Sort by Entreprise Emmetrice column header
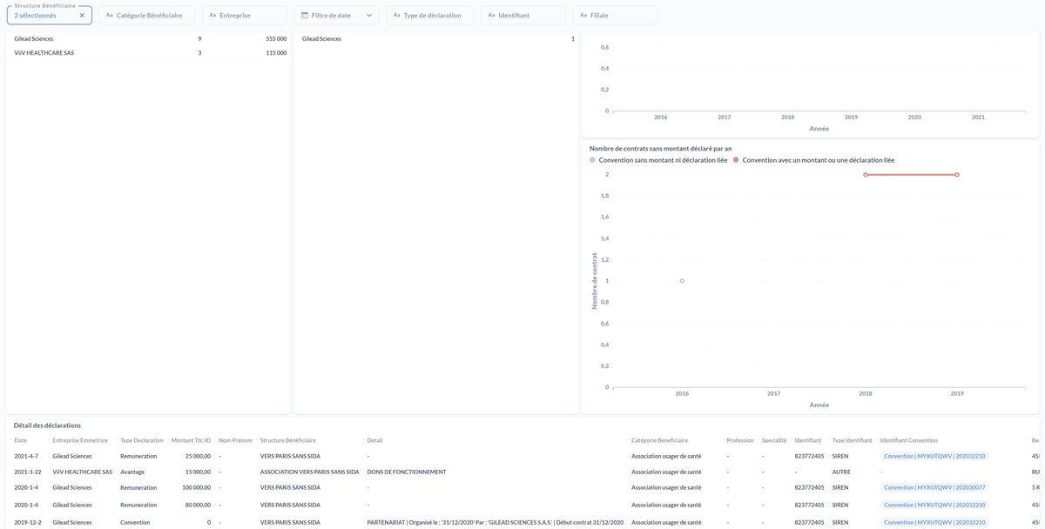 (80, 440)
